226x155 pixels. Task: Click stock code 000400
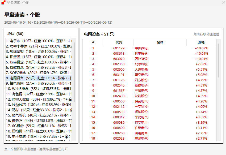[x=119, y=128]
